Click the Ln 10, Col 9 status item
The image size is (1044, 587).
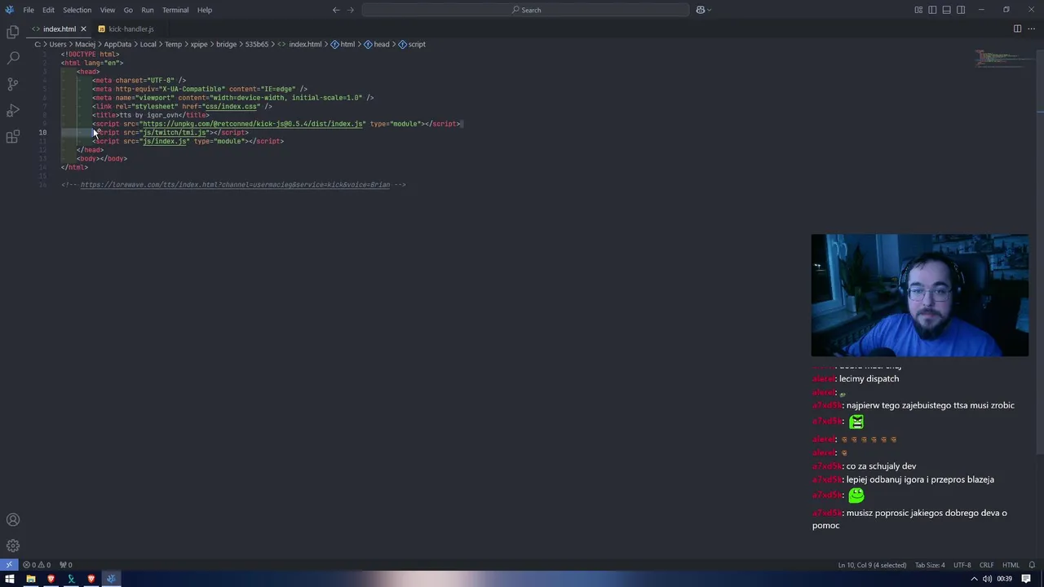coord(872,565)
